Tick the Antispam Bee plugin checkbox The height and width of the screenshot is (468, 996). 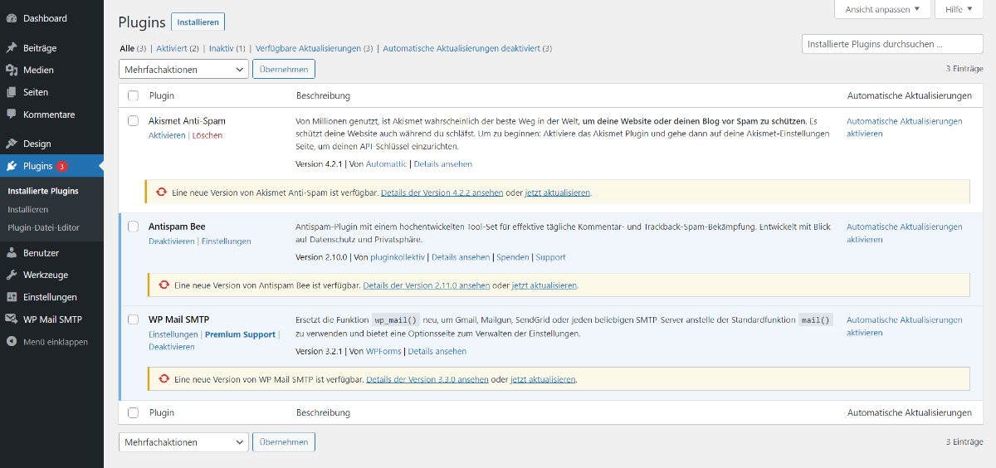(134, 227)
